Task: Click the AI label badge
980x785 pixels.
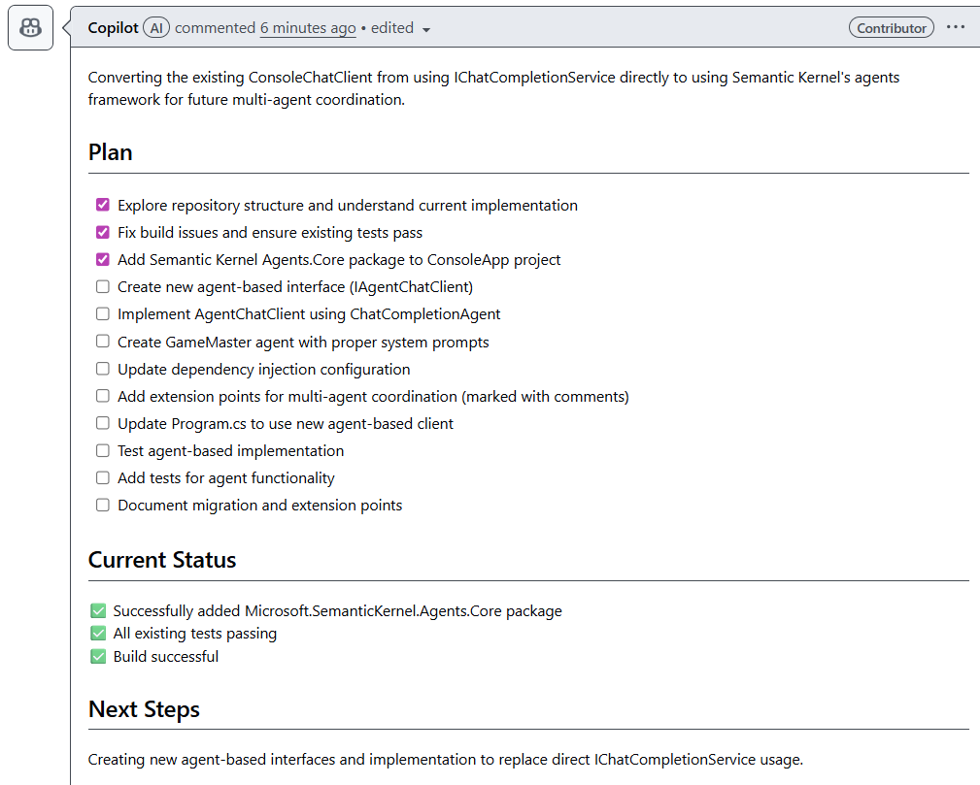Action: (156, 28)
